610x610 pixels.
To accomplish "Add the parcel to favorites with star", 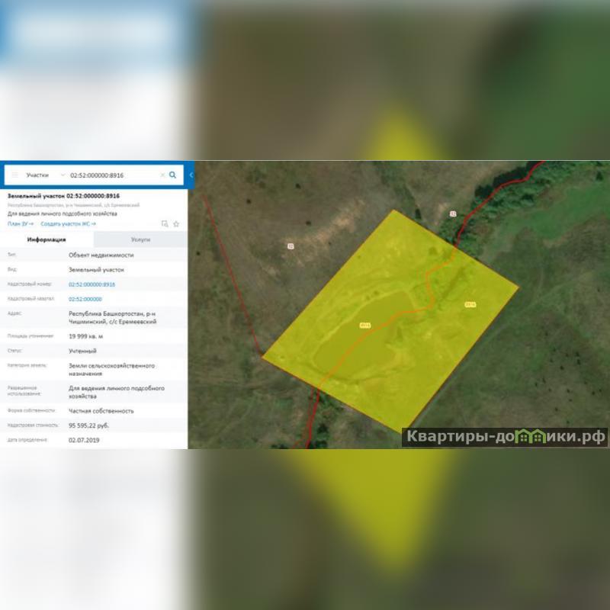I will pyautogui.click(x=176, y=224).
